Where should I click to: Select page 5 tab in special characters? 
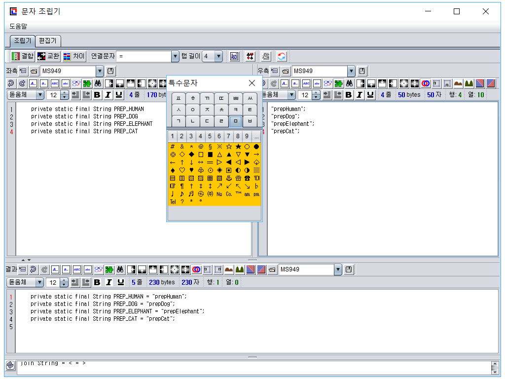click(210, 136)
